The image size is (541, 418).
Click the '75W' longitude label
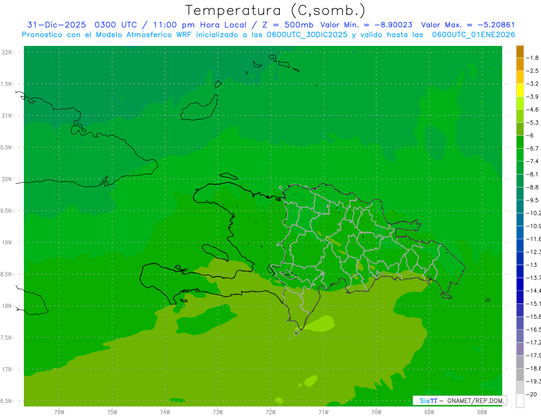click(x=112, y=412)
